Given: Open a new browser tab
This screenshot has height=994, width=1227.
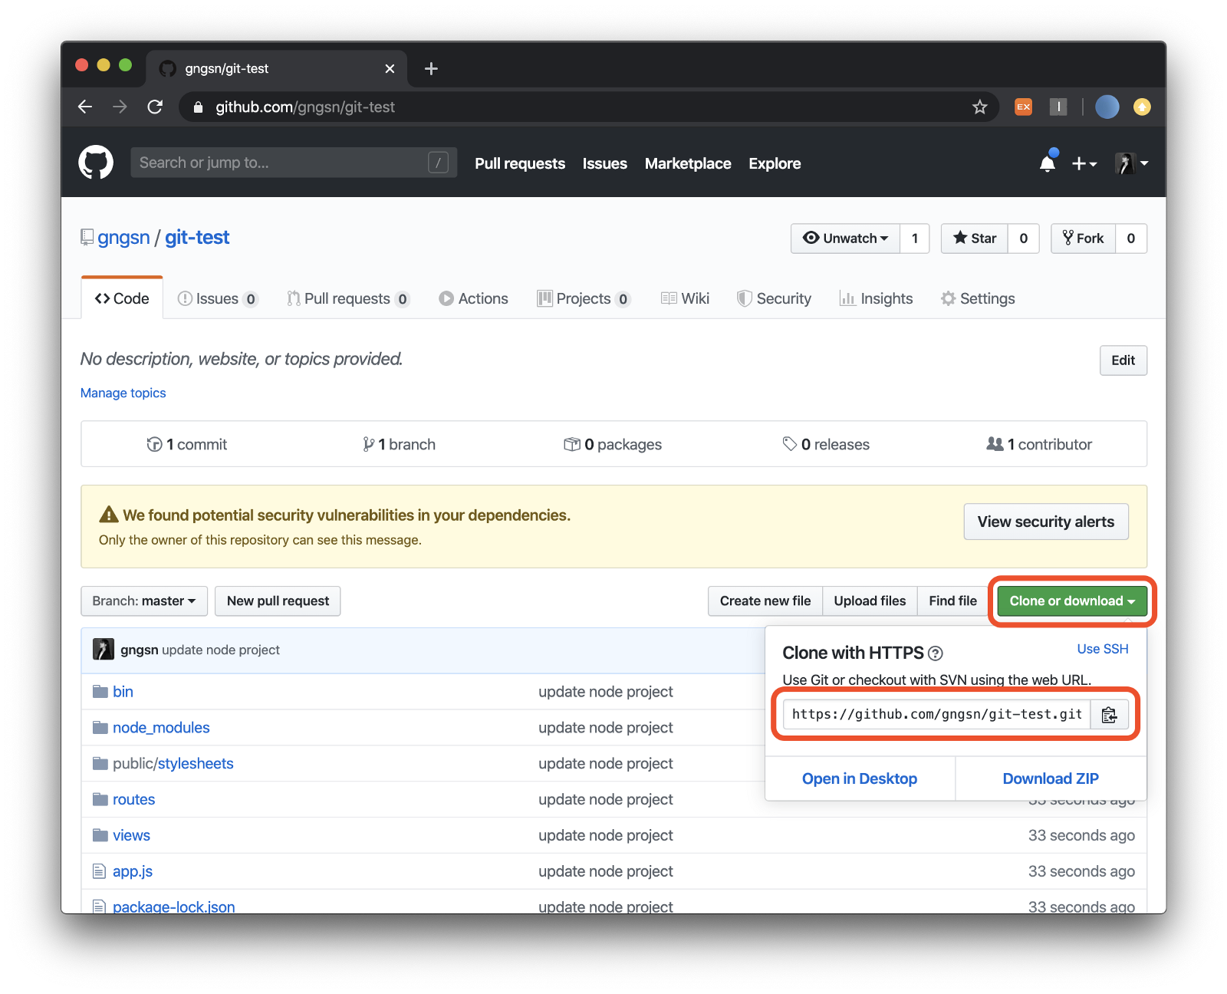Looking at the screenshot, I should tap(431, 68).
